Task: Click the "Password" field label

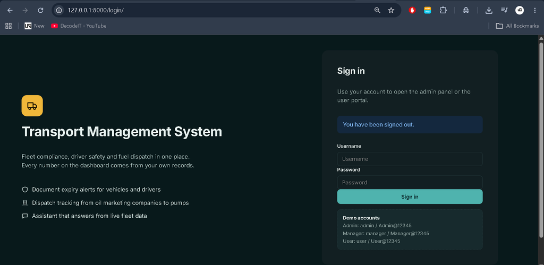Action: [x=348, y=170]
